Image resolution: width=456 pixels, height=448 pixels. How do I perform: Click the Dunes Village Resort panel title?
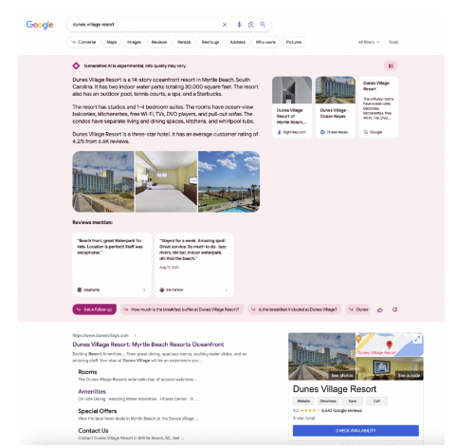click(x=335, y=389)
